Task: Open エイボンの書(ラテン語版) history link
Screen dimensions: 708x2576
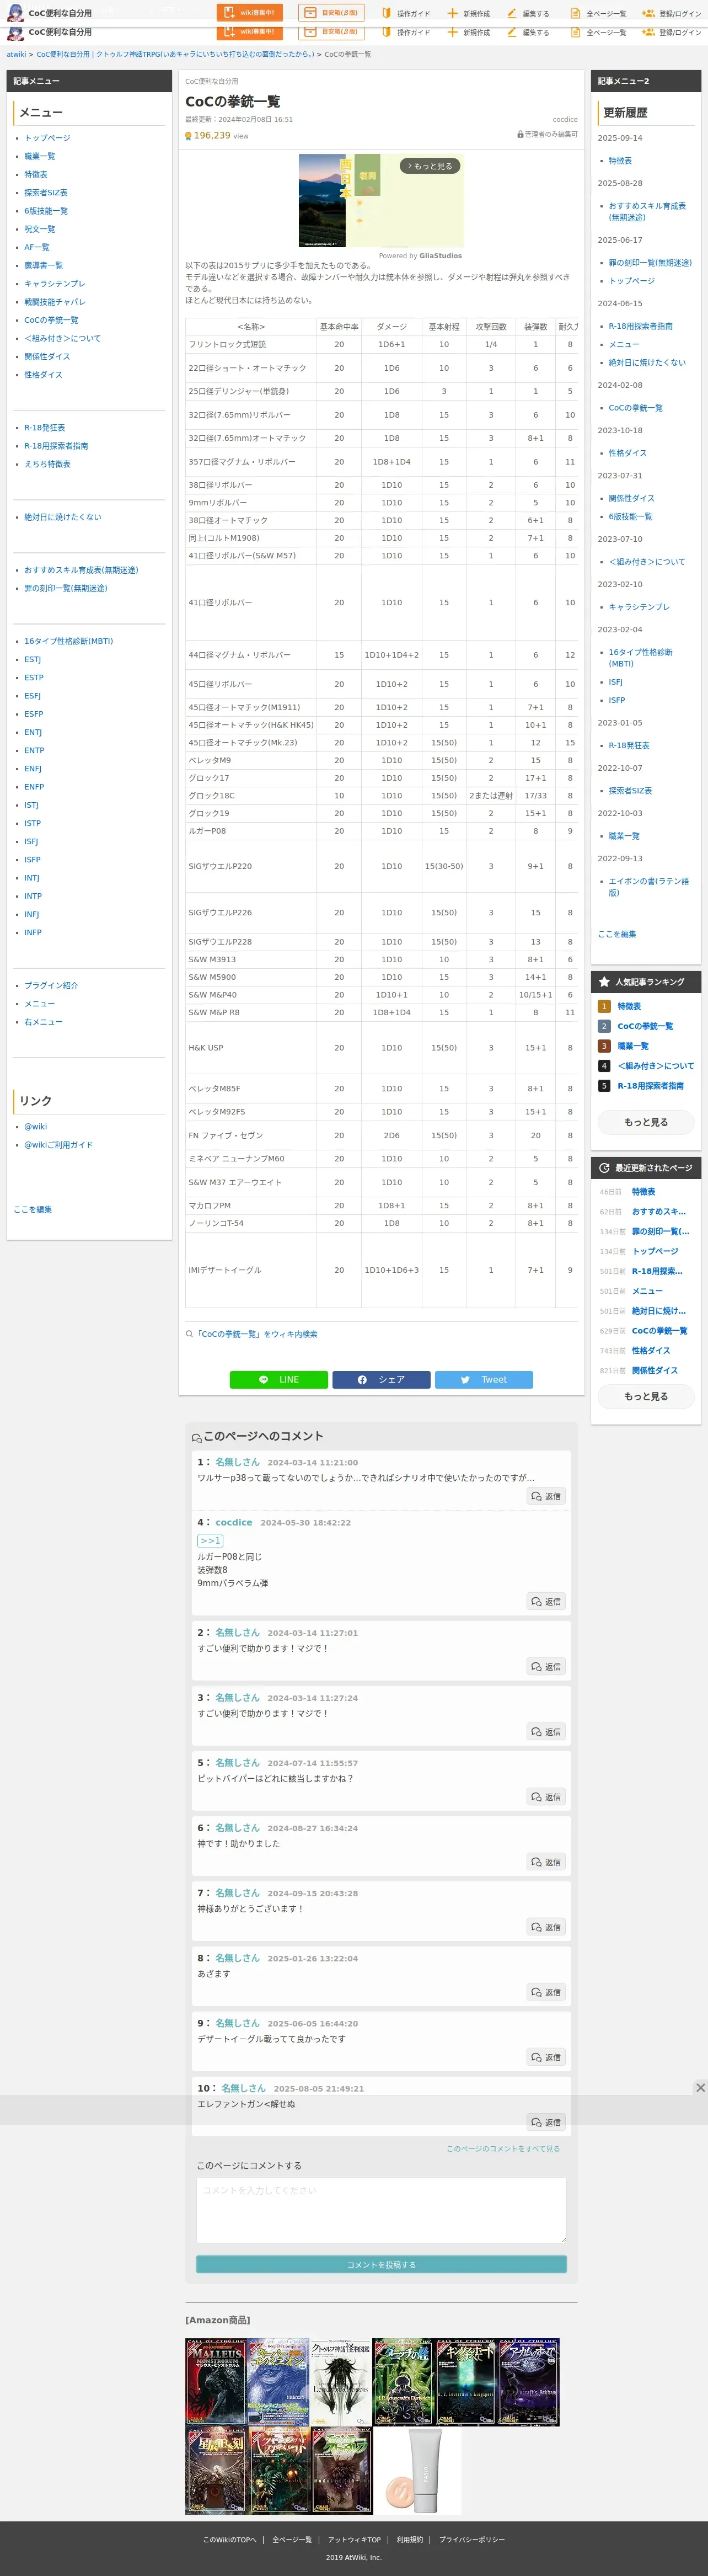Action: pos(649,887)
